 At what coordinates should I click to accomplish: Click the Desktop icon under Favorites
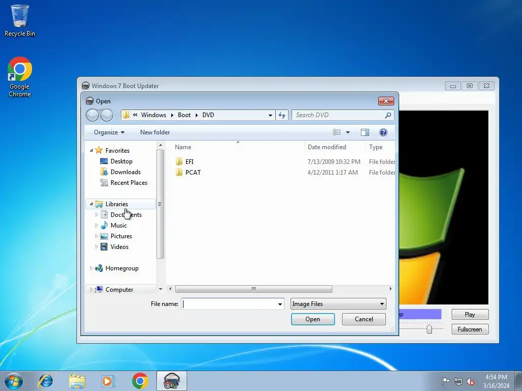(104, 161)
